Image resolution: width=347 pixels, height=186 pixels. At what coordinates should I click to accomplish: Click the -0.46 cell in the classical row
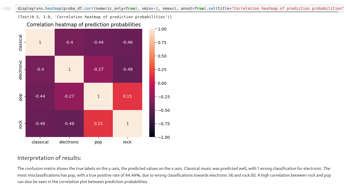(128, 42)
